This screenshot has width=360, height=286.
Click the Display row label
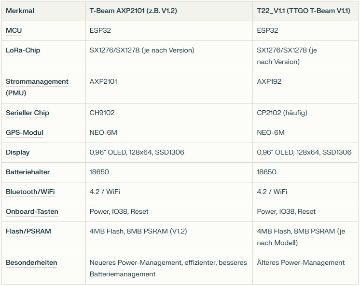pos(18,152)
